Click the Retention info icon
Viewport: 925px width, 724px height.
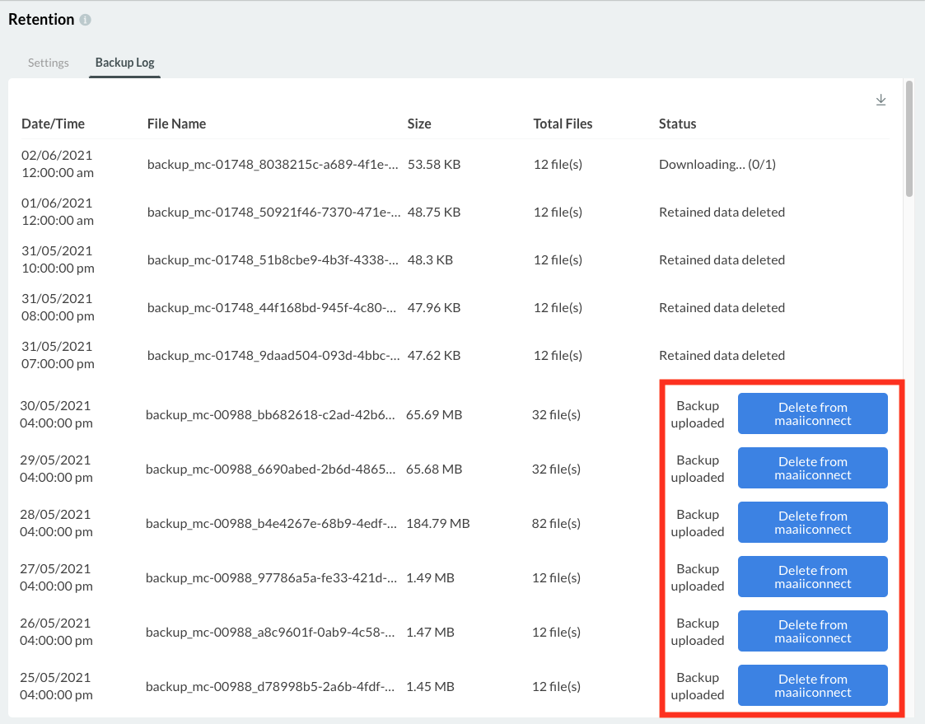86,20
